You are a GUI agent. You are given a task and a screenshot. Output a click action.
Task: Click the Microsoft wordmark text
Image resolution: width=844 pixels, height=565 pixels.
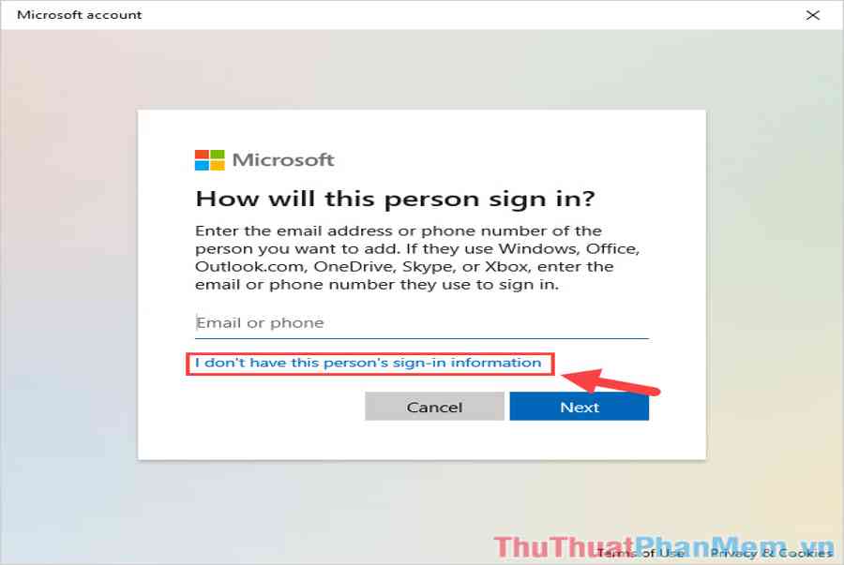coord(283,160)
